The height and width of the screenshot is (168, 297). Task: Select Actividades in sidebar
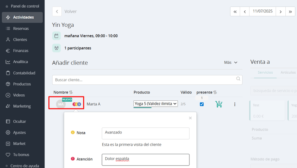coord(22,17)
